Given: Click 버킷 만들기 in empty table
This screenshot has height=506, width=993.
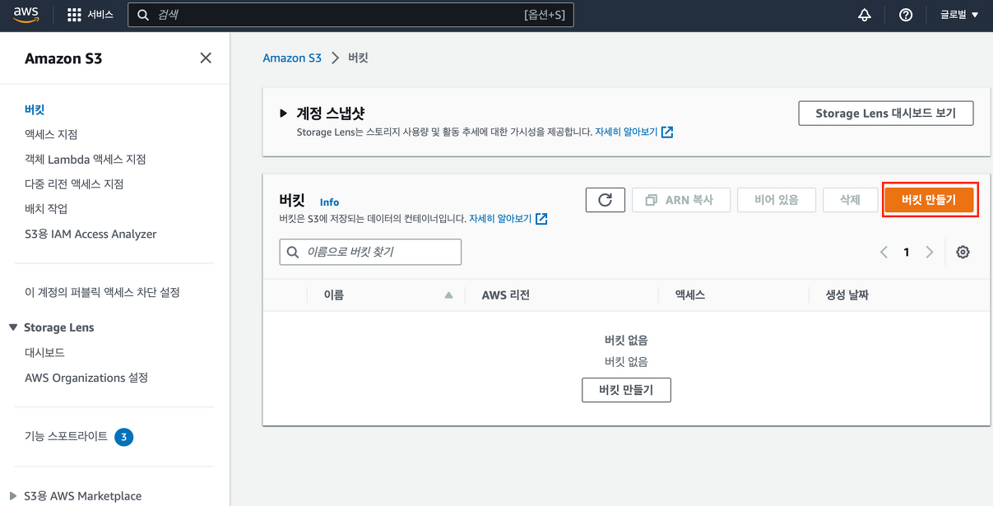Looking at the screenshot, I should click(626, 390).
